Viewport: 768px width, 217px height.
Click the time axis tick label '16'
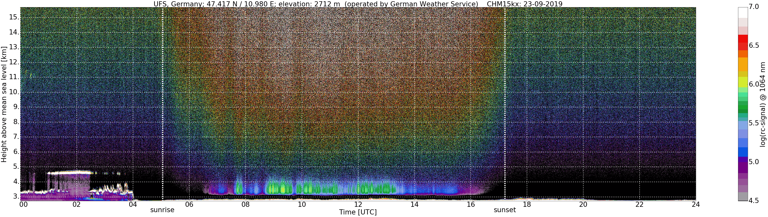coord(471,204)
